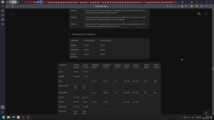
Task: Open browser history clock in sidebar
Action: click(x=3, y=6)
